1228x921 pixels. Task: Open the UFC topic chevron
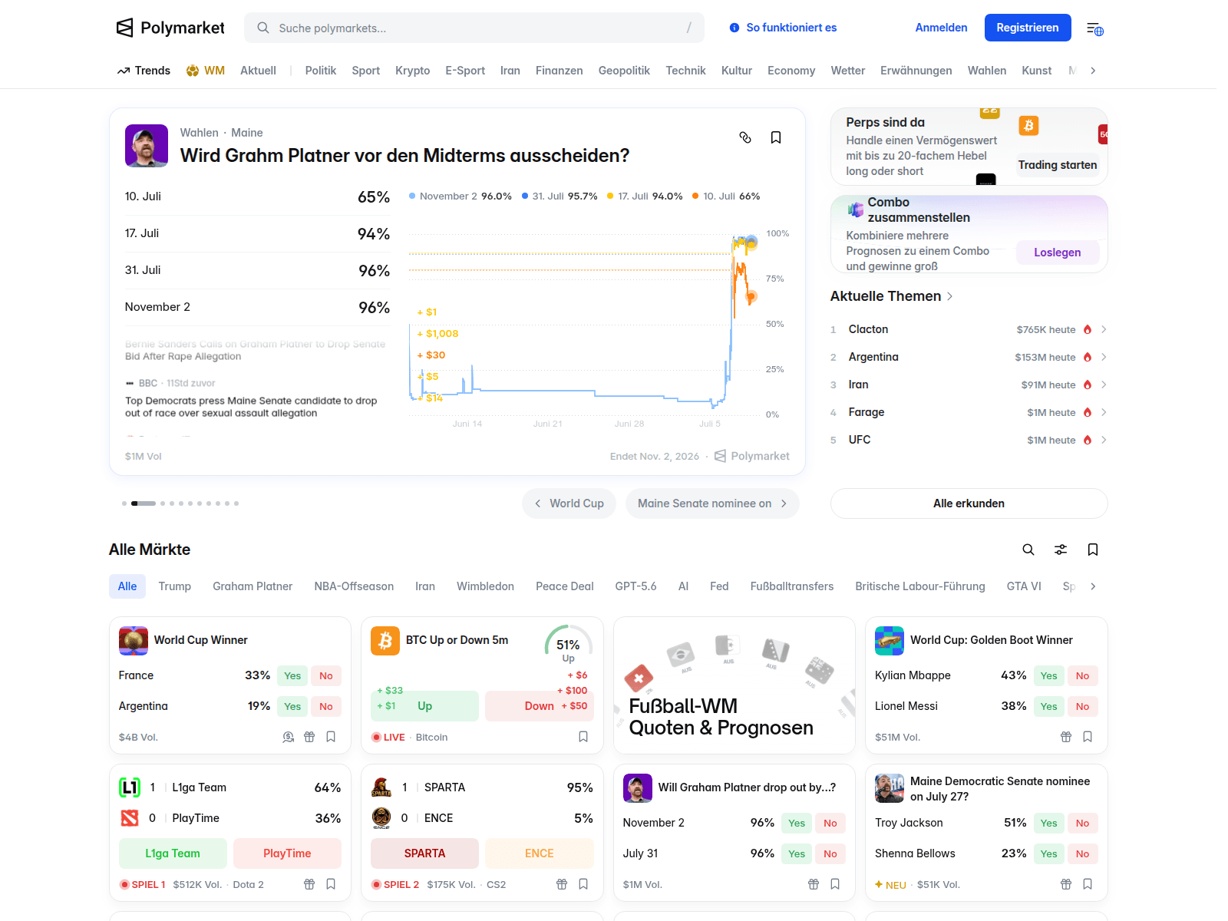pos(1104,440)
